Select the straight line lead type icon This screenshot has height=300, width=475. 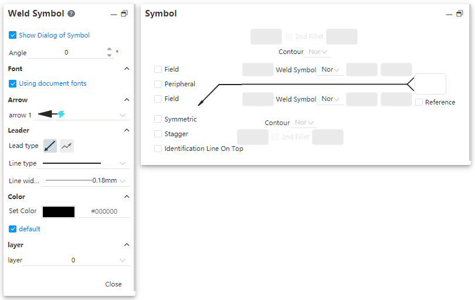pyautogui.click(x=50, y=146)
